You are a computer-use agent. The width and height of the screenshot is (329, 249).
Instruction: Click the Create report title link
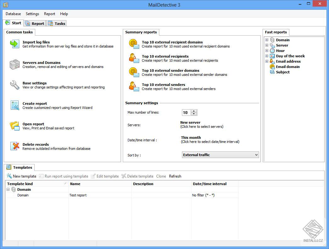pos(35,104)
